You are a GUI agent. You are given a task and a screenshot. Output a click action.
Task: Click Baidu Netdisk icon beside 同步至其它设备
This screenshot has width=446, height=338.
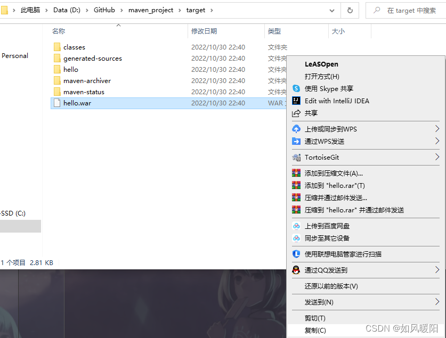click(x=296, y=238)
